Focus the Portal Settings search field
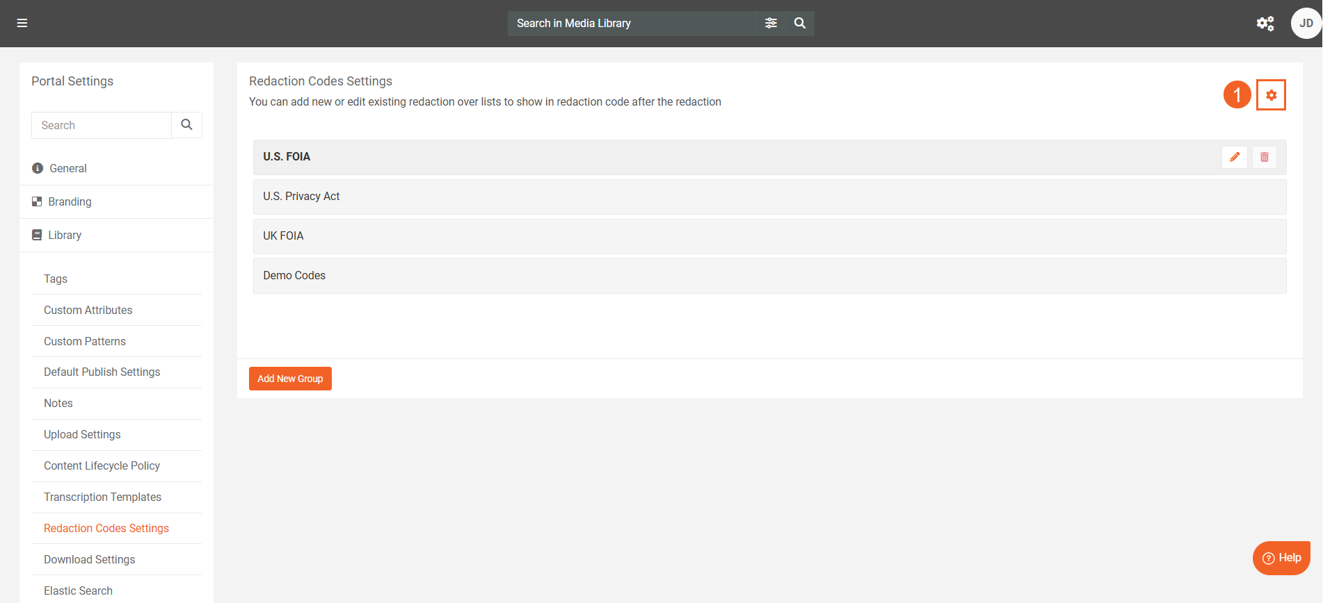This screenshot has height=603, width=1323. tap(102, 125)
